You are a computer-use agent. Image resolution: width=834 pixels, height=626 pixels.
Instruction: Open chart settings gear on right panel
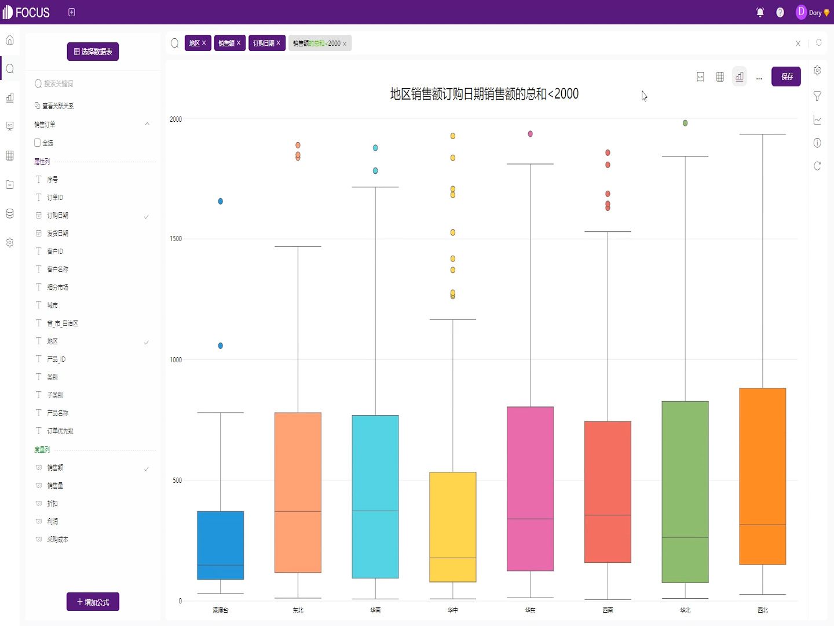pyautogui.click(x=817, y=71)
